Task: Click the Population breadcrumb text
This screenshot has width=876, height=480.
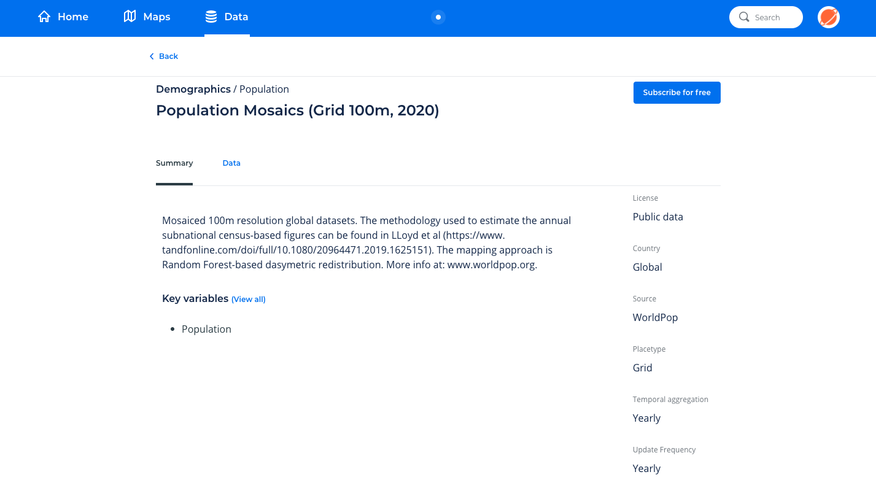Action: (x=264, y=90)
